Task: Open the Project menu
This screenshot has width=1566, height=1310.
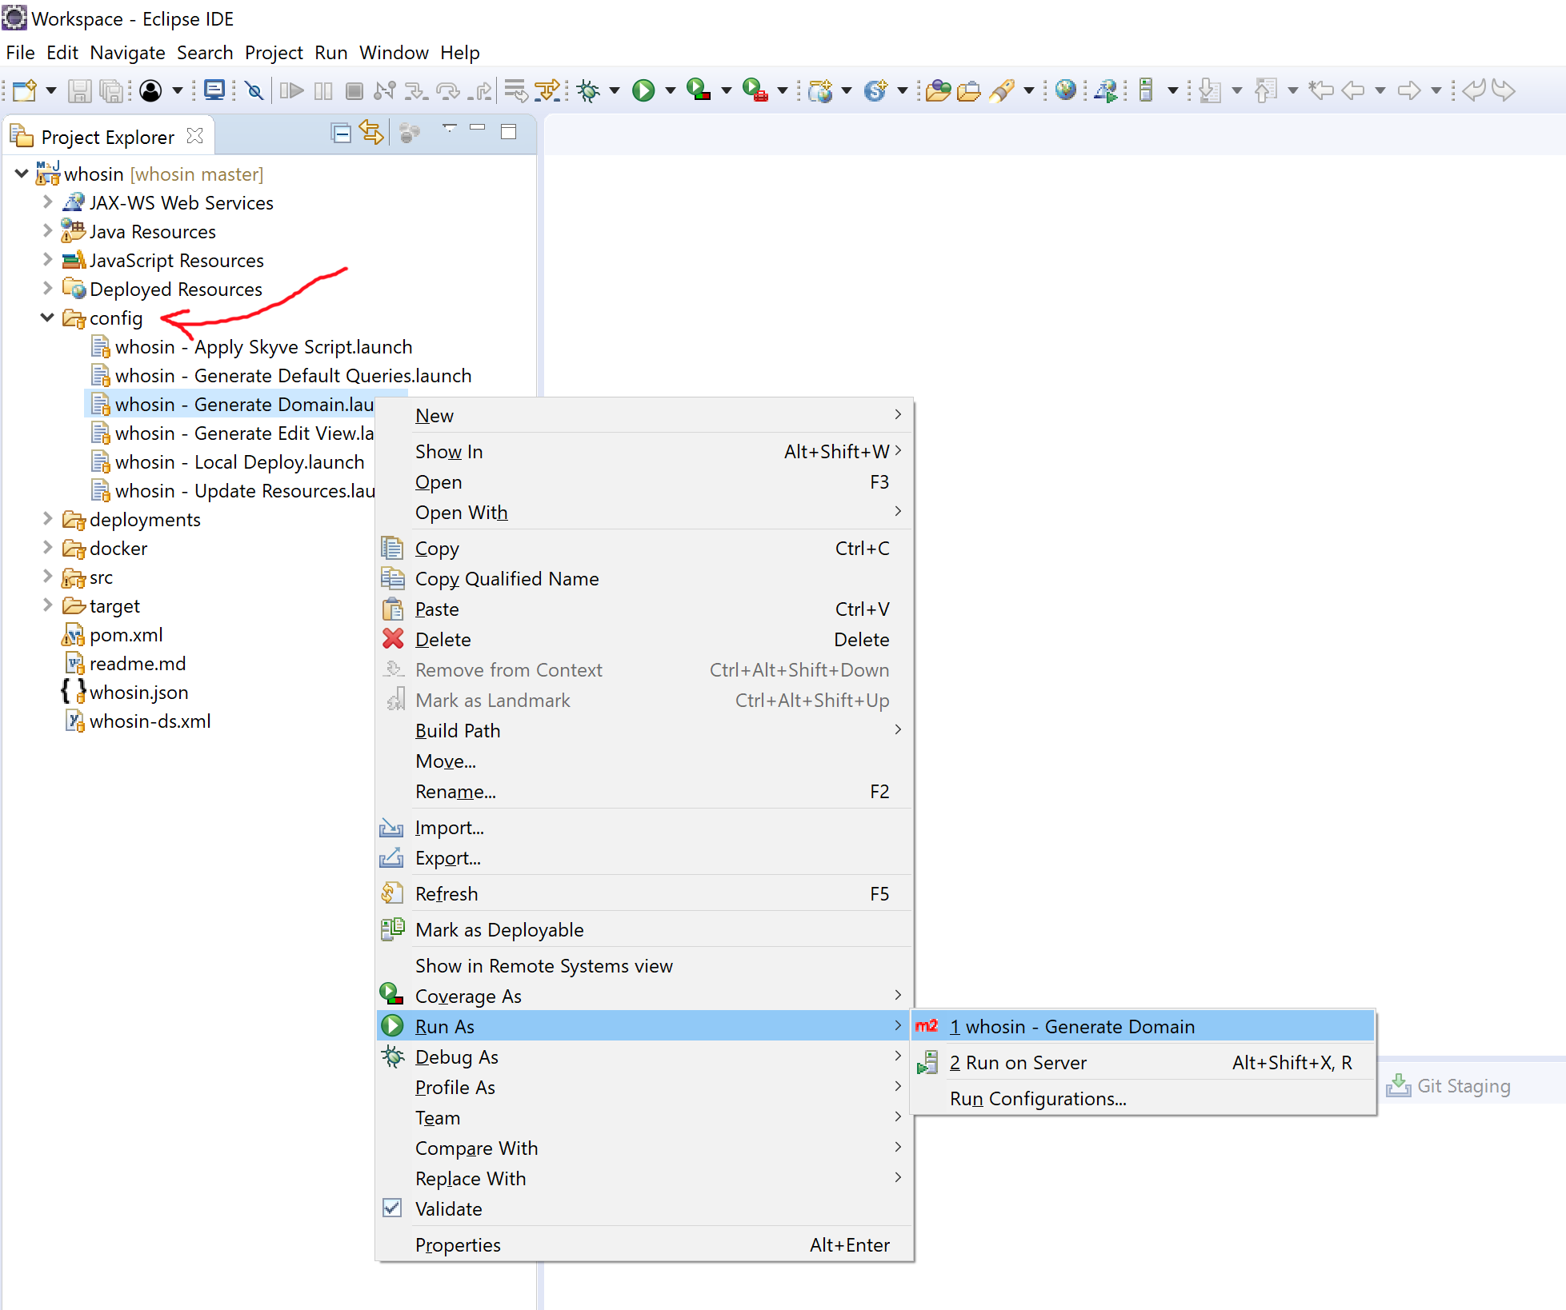Action: click(274, 53)
